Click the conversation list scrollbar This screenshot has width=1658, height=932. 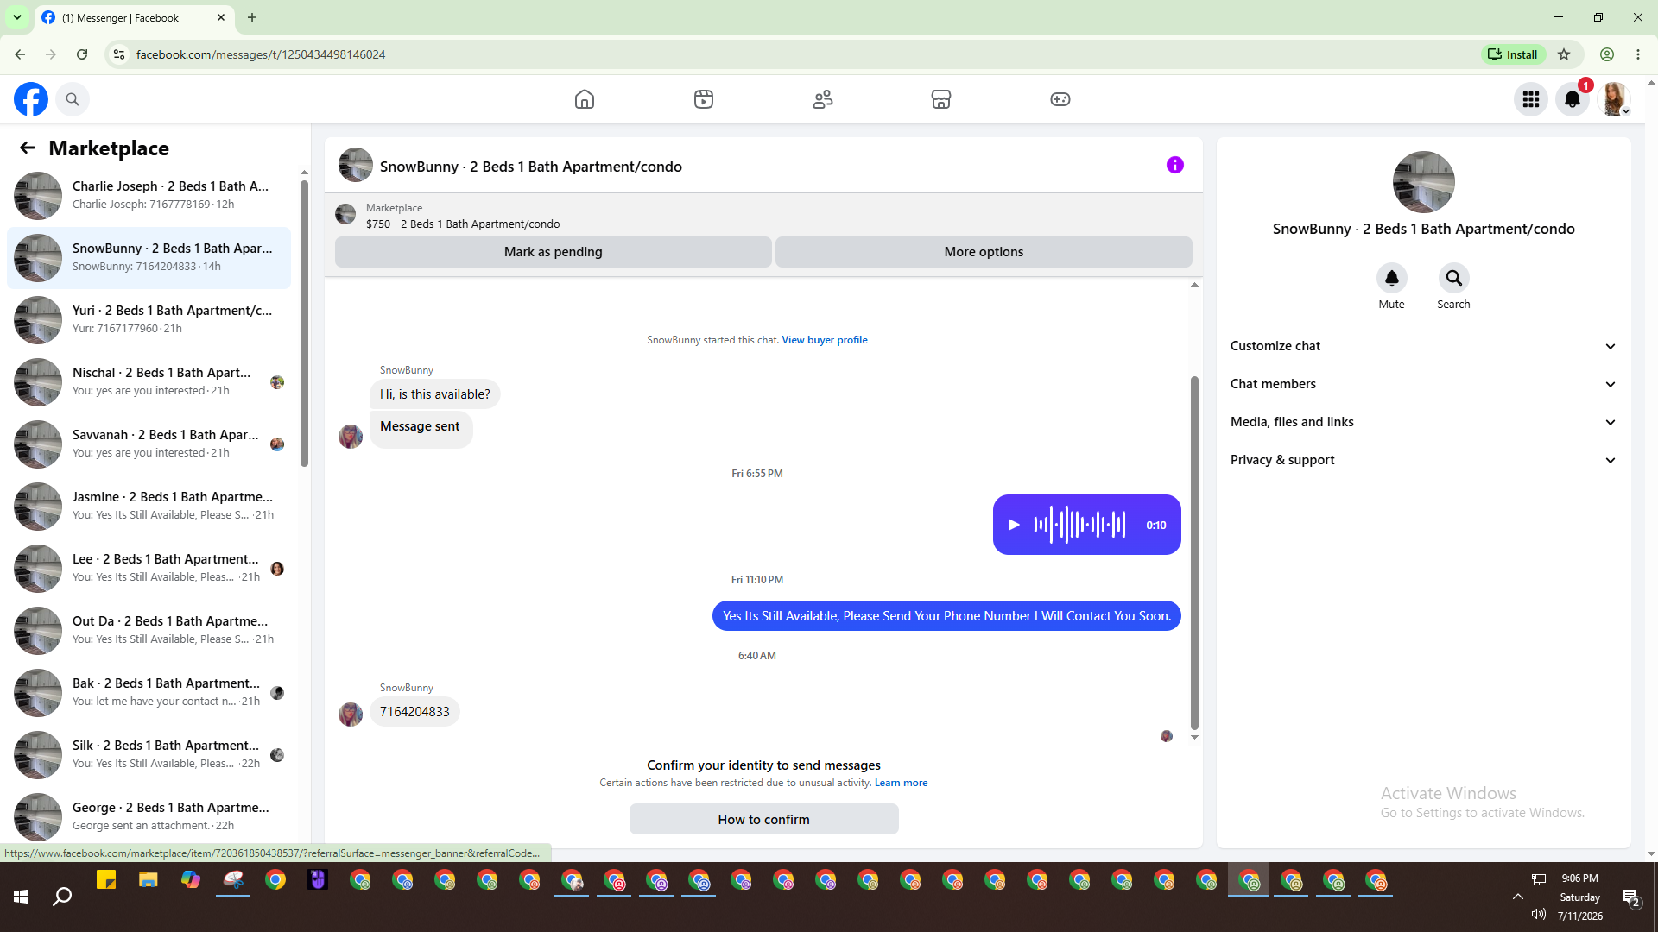click(304, 324)
